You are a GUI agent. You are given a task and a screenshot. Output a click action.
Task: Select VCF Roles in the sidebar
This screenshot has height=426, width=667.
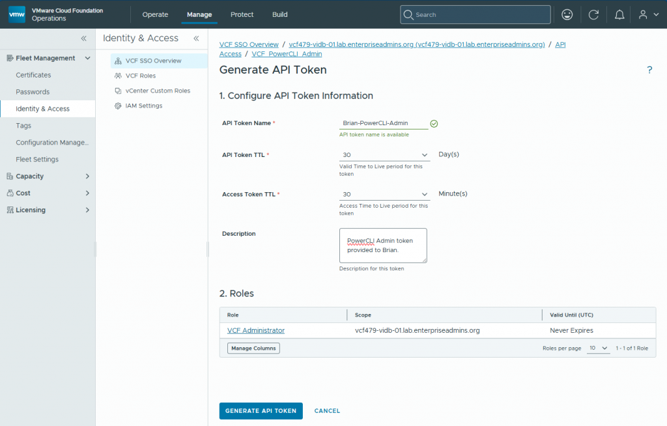point(141,76)
